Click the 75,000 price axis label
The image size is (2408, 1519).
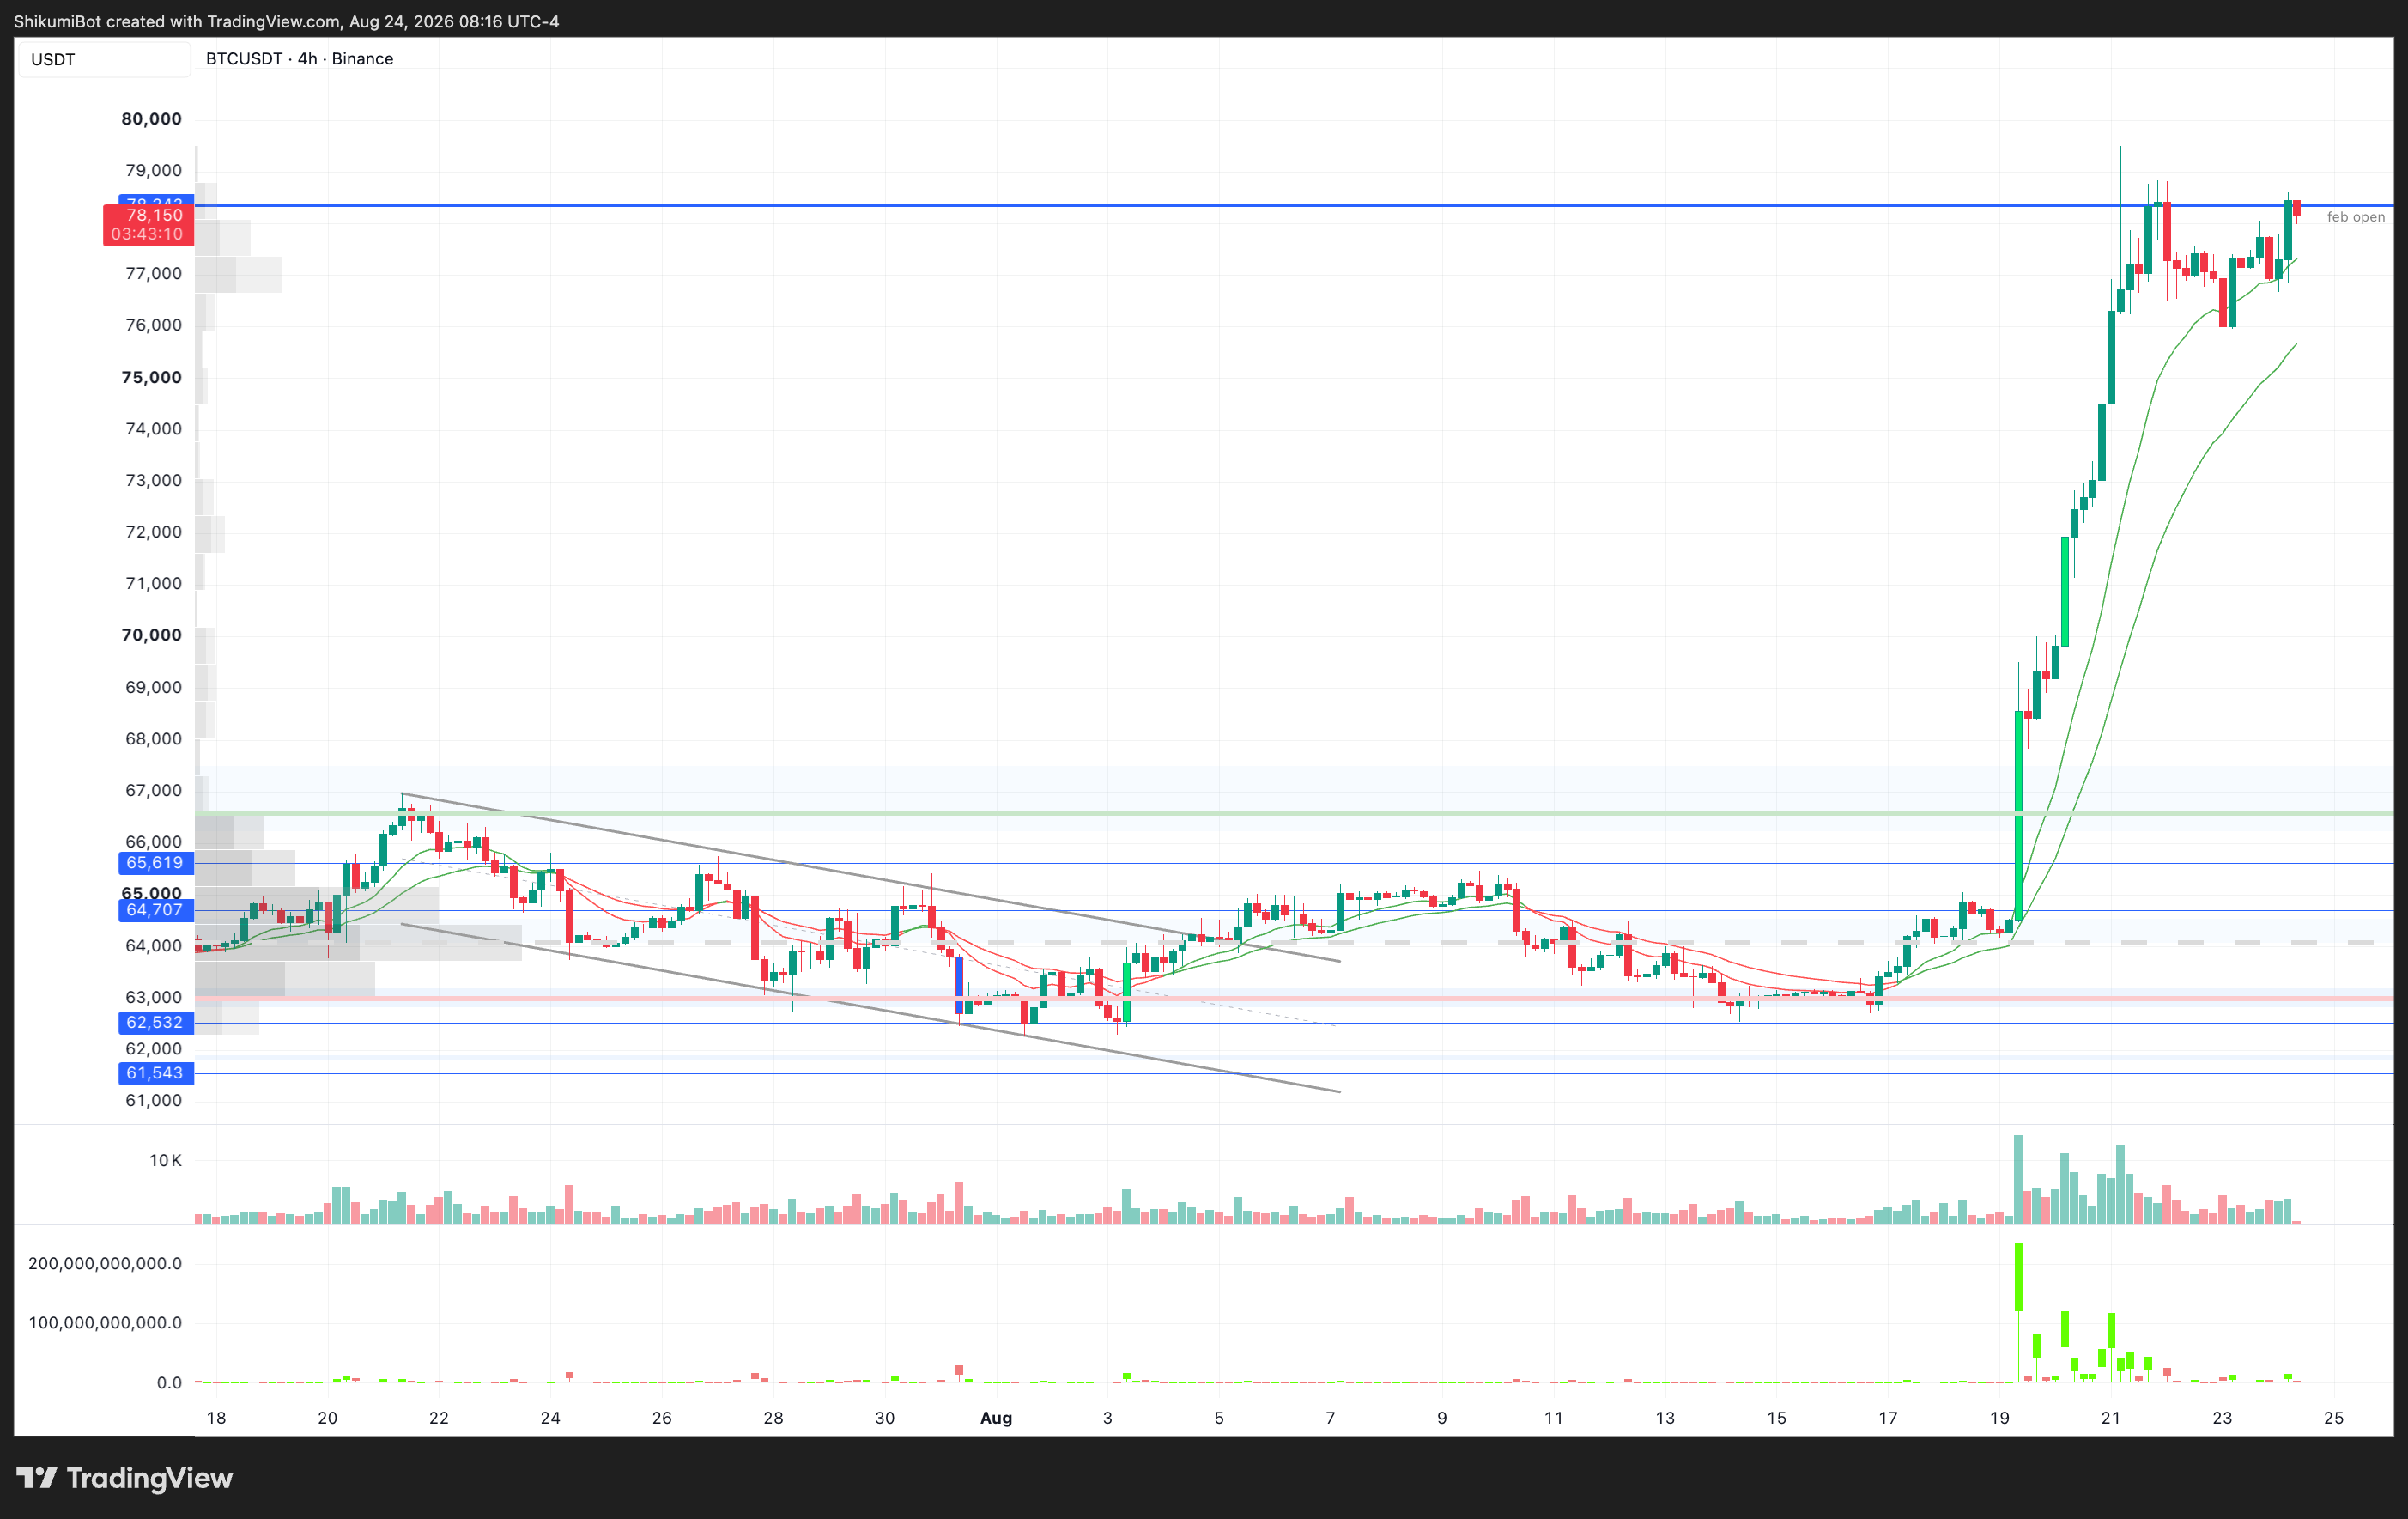pos(152,377)
